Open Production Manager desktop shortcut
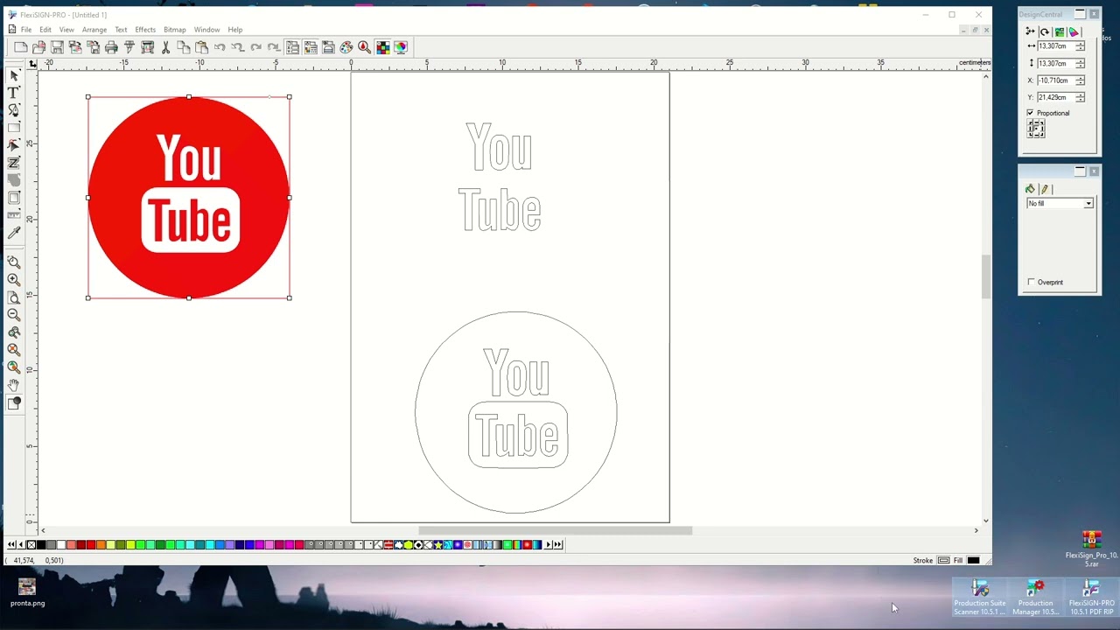The width and height of the screenshot is (1120, 630). 1035,598
